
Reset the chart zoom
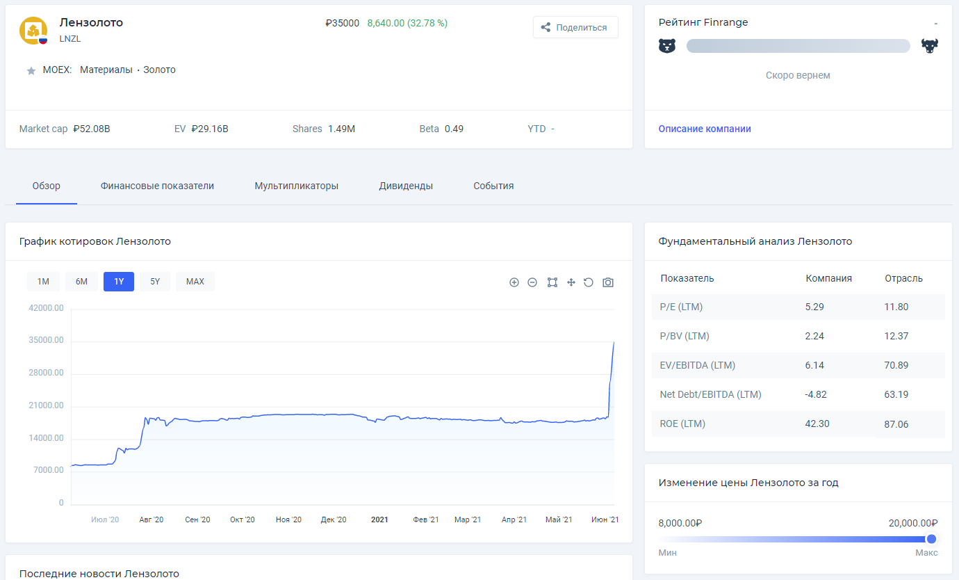click(x=589, y=282)
